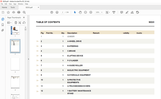Click the thumbnails panel icon next to the trash
Viewport: 161px width, 99px height.
[20, 23]
